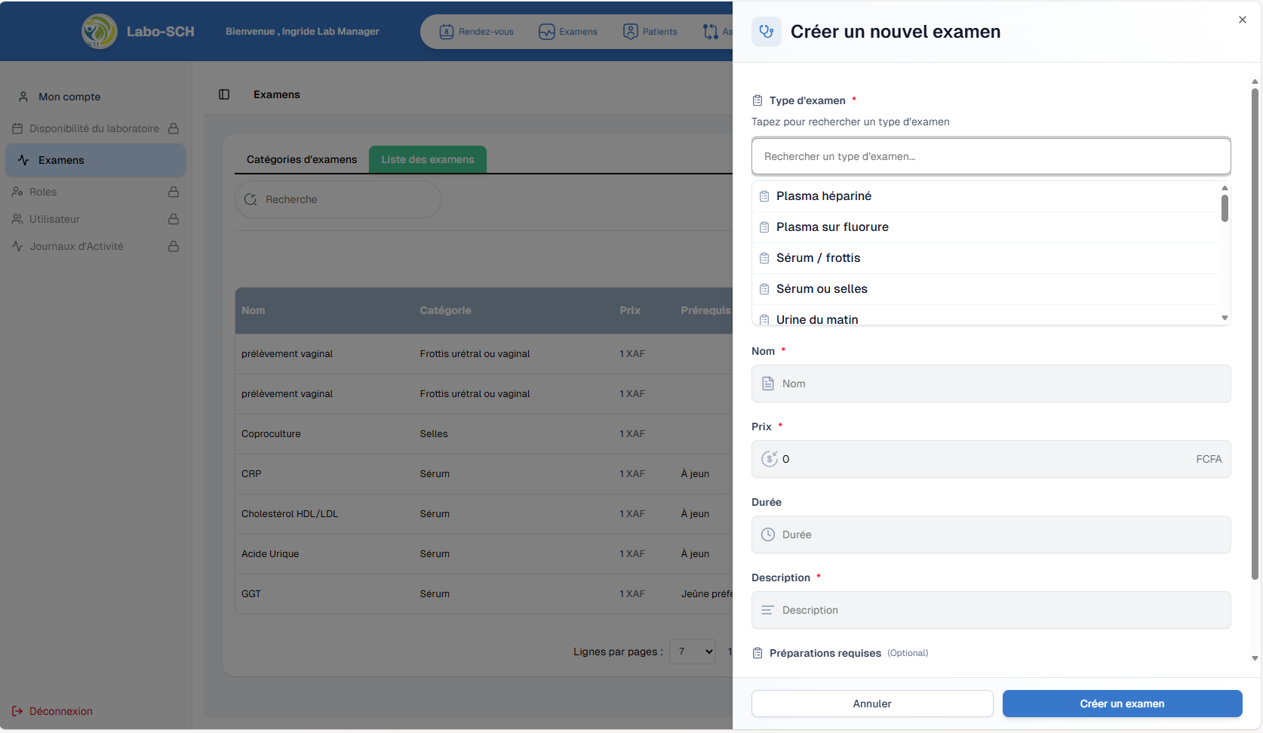This screenshot has width=1263, height=733.
Task: Select Plasma hépariné from the type list
Action: click(823, 196)
